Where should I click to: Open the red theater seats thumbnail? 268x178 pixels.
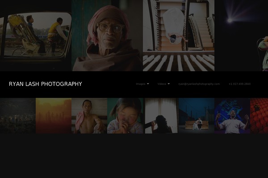259,116
